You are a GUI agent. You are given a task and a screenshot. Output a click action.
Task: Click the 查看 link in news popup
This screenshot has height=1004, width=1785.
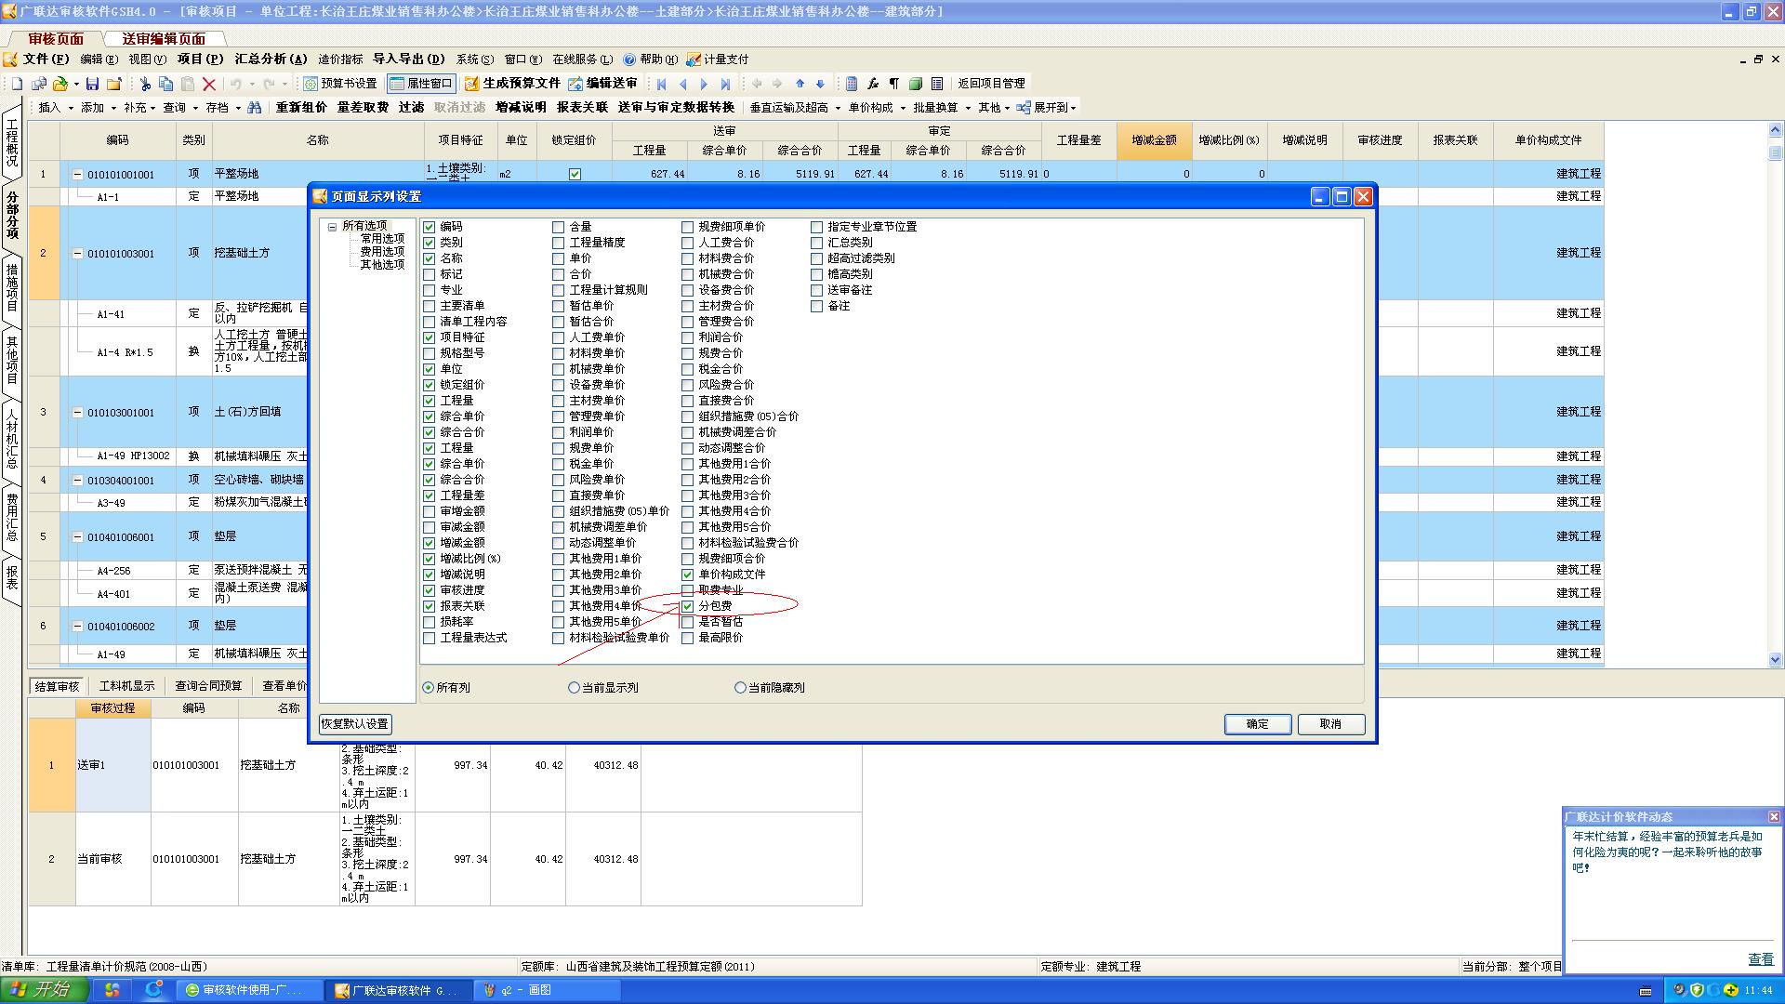coord(1761,959)
